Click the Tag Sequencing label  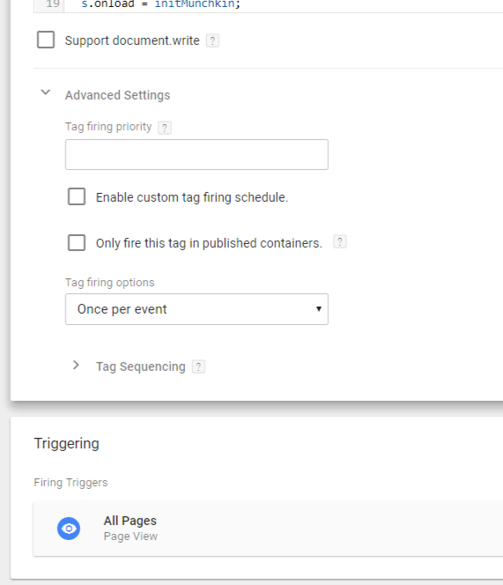click(x=141, y=367)
